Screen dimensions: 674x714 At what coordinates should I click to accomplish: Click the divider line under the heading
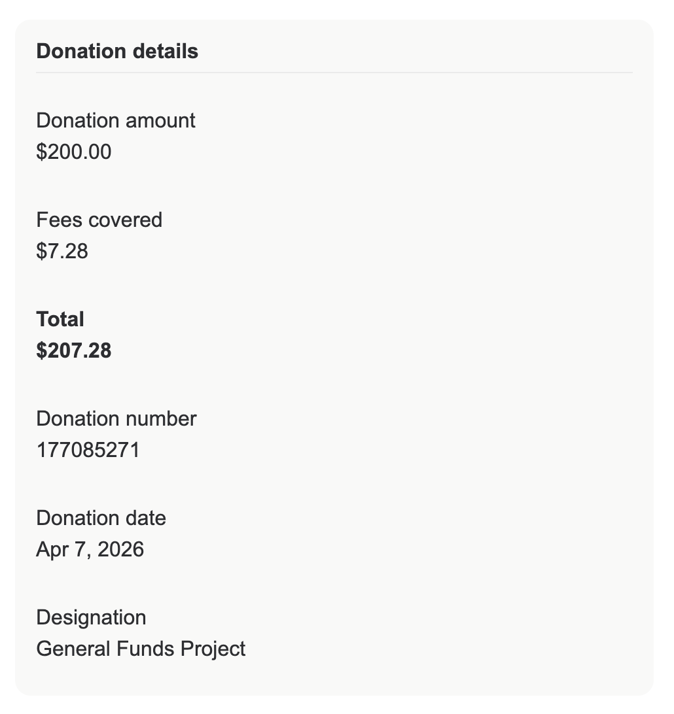click(x=334, y=73)
